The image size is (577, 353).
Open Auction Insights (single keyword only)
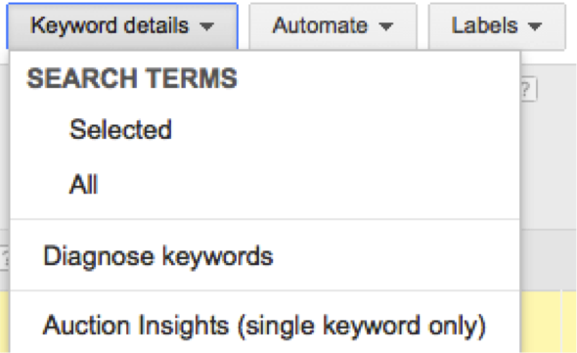(265, 326)
